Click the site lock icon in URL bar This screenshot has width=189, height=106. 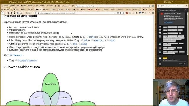point(39,13)
